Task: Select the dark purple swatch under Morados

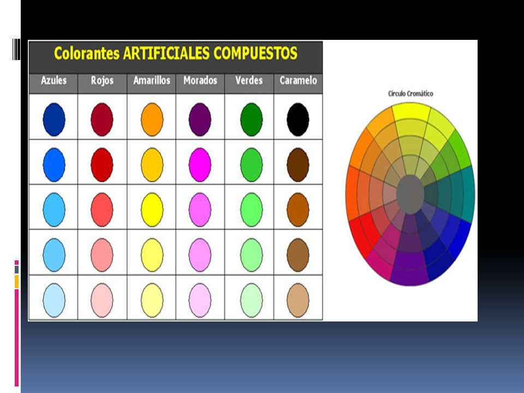Action: 200,120
